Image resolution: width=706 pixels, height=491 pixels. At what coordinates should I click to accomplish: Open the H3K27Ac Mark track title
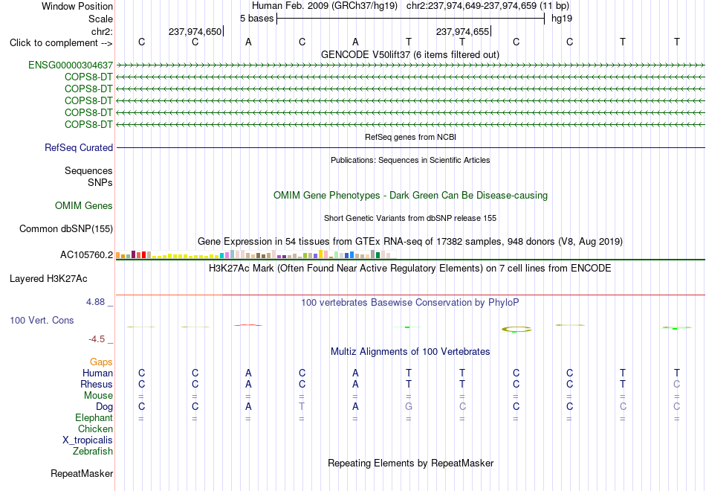click(x=410, y=269)
